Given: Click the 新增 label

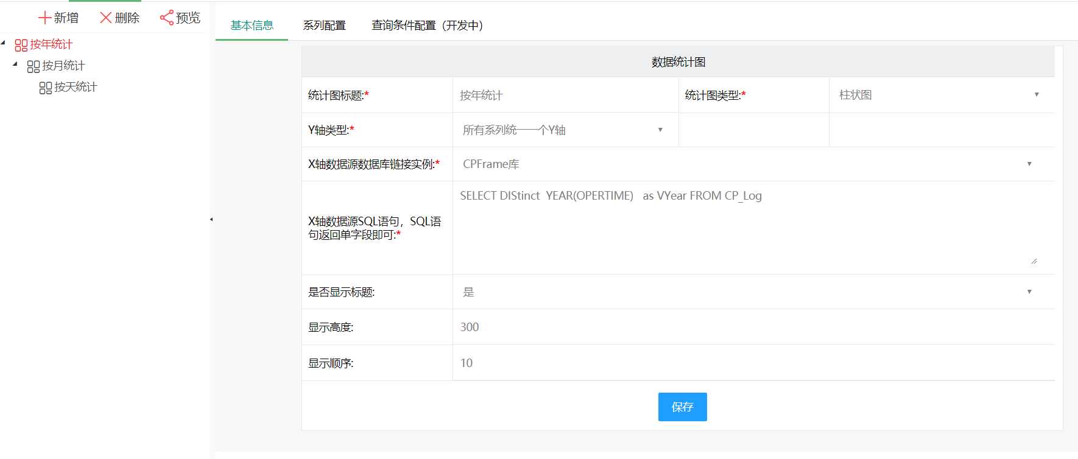Looking at the screenshot, I should tap(66, 18).
